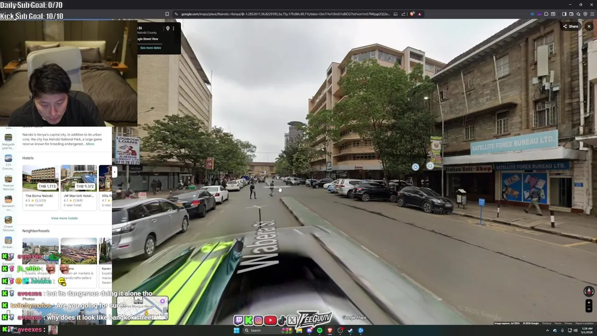Open Discord from the taskbar

tap(309, 330)
